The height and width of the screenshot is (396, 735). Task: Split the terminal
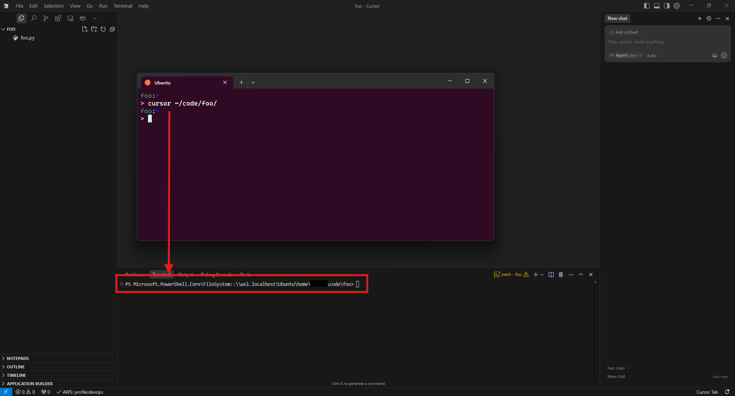[x=551, y=274]
